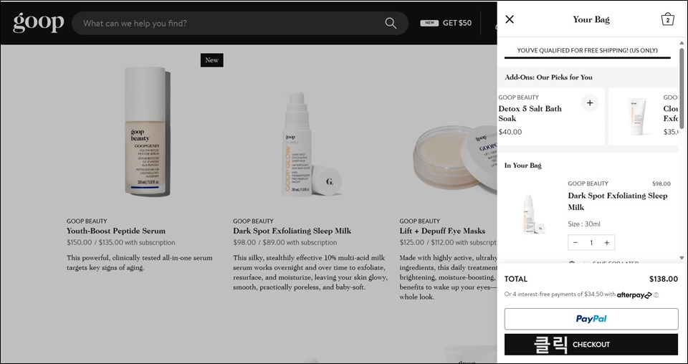Click 'Size : 30ml' text in bag

click(x=583, y=224)
